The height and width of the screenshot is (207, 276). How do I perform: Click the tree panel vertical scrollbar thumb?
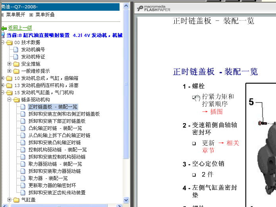[x=126, y=84]
